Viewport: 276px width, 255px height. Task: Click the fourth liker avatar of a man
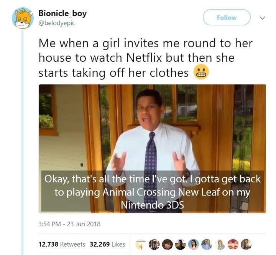[181, 244]
